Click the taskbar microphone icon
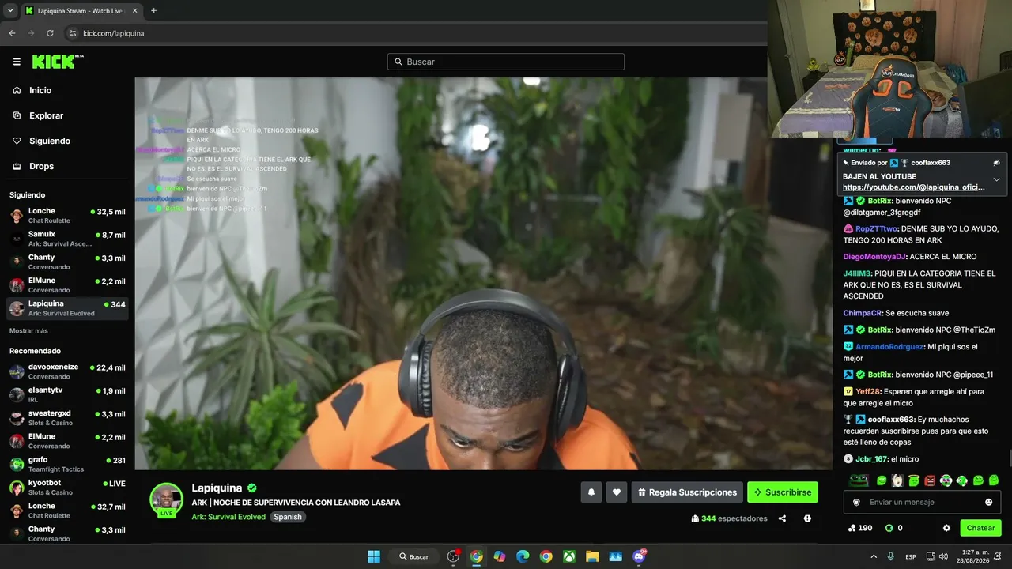Image resolution: width=1012 pixels, height=569 pixels. point(891,556)
